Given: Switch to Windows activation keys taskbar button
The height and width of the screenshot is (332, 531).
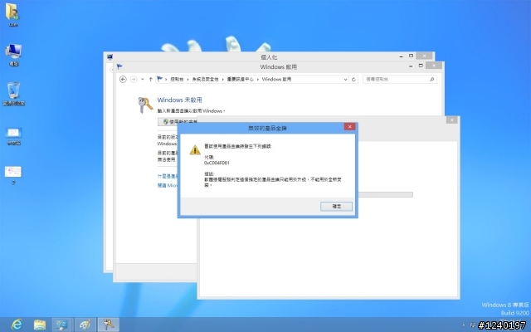Looking at the screenshot, I should [x=109, y=325].
